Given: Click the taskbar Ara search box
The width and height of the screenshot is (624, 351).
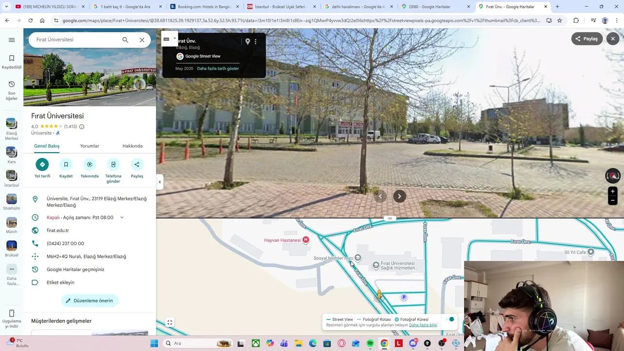Looking at the screenshot, I should click(197, 343).
